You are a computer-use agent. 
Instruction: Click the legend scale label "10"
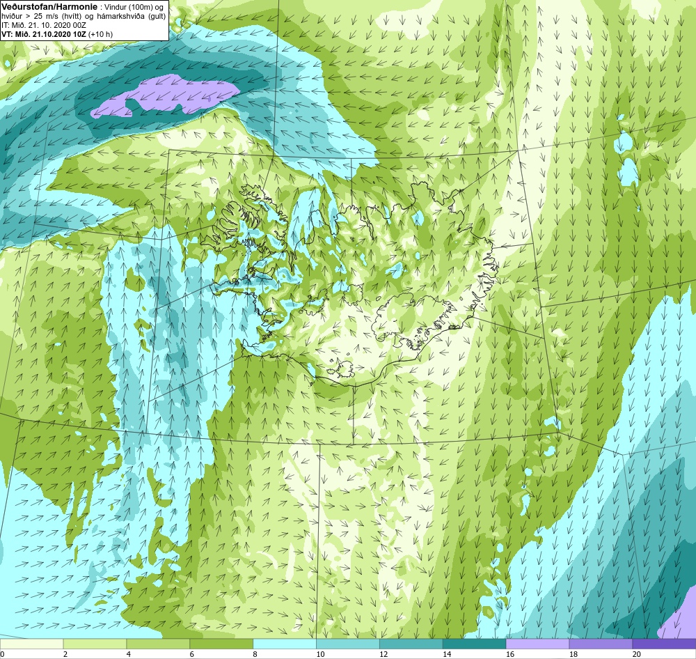[x=320, y=654]
